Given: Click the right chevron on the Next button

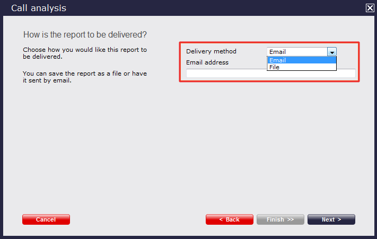Looking at the screenshot, I should tap(339, 219).
